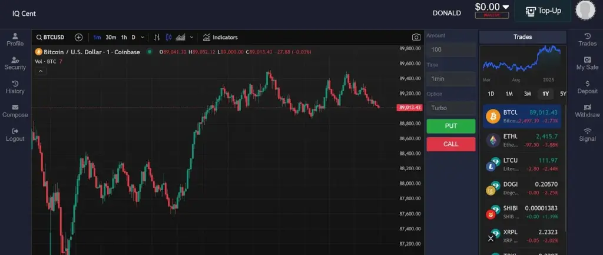
Task: Open the Option Turbo dropdown
Action: point(451,108)
